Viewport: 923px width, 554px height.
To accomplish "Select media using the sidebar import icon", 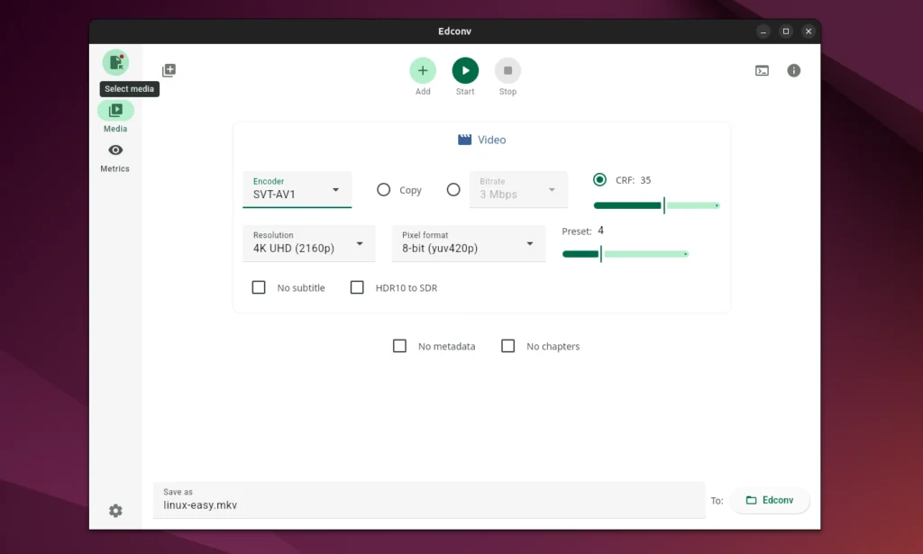I will click(x=115, y=61).
